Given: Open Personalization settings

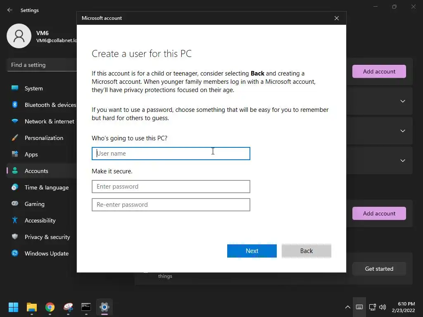Looking at the screenshot, I should click(x=42, y=138).
